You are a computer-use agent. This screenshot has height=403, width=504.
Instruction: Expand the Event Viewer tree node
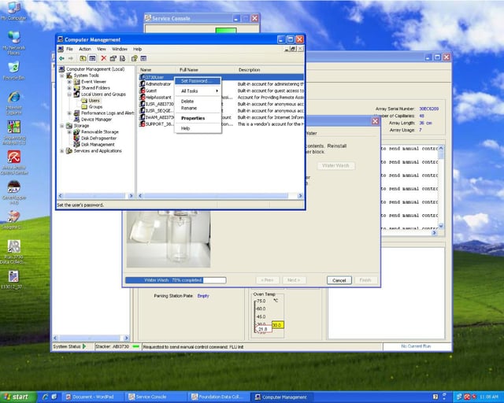69,82
